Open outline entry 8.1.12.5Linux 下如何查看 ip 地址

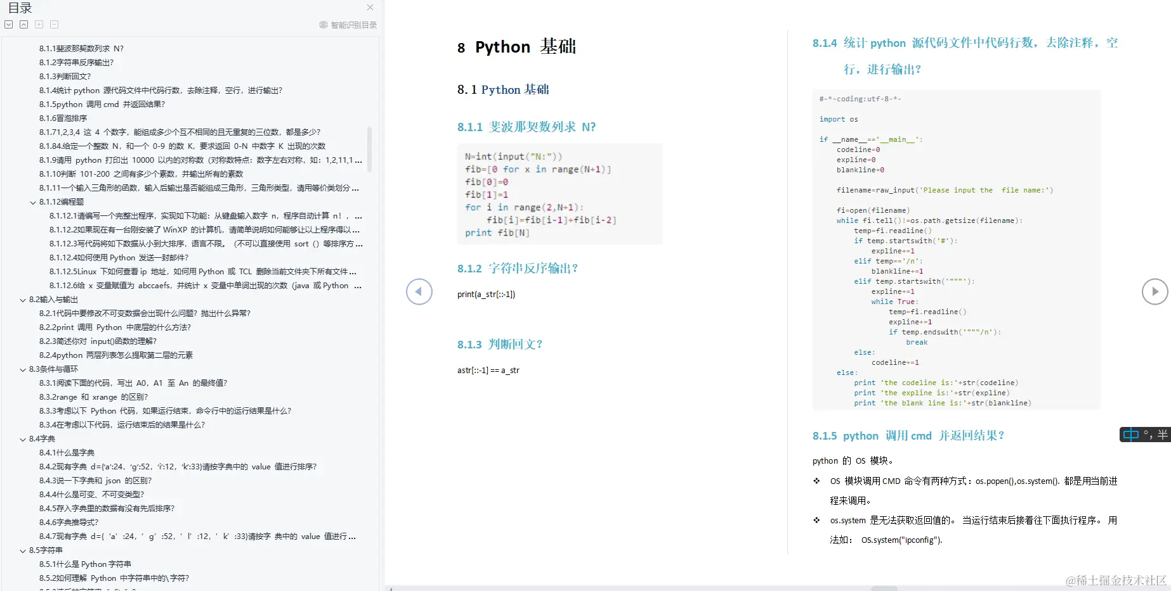(203, 272)
